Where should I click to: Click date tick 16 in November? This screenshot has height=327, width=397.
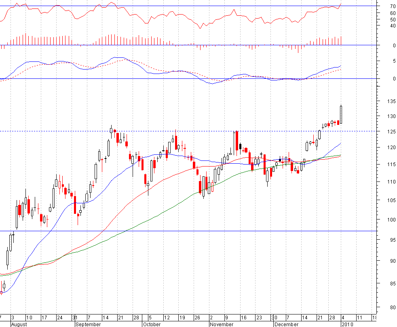click(243, 317)
